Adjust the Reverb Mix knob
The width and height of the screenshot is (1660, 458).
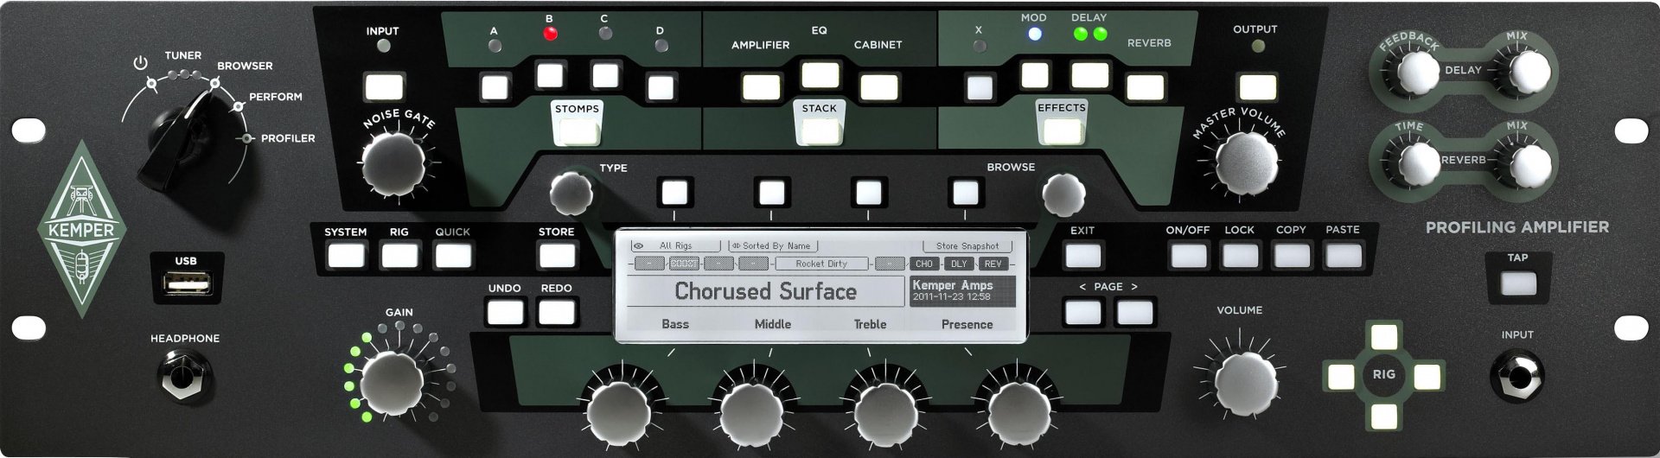click(1529, 165)
